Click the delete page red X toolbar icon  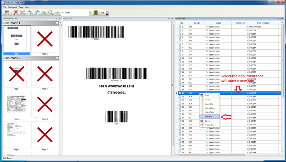[x=16, y=12]
